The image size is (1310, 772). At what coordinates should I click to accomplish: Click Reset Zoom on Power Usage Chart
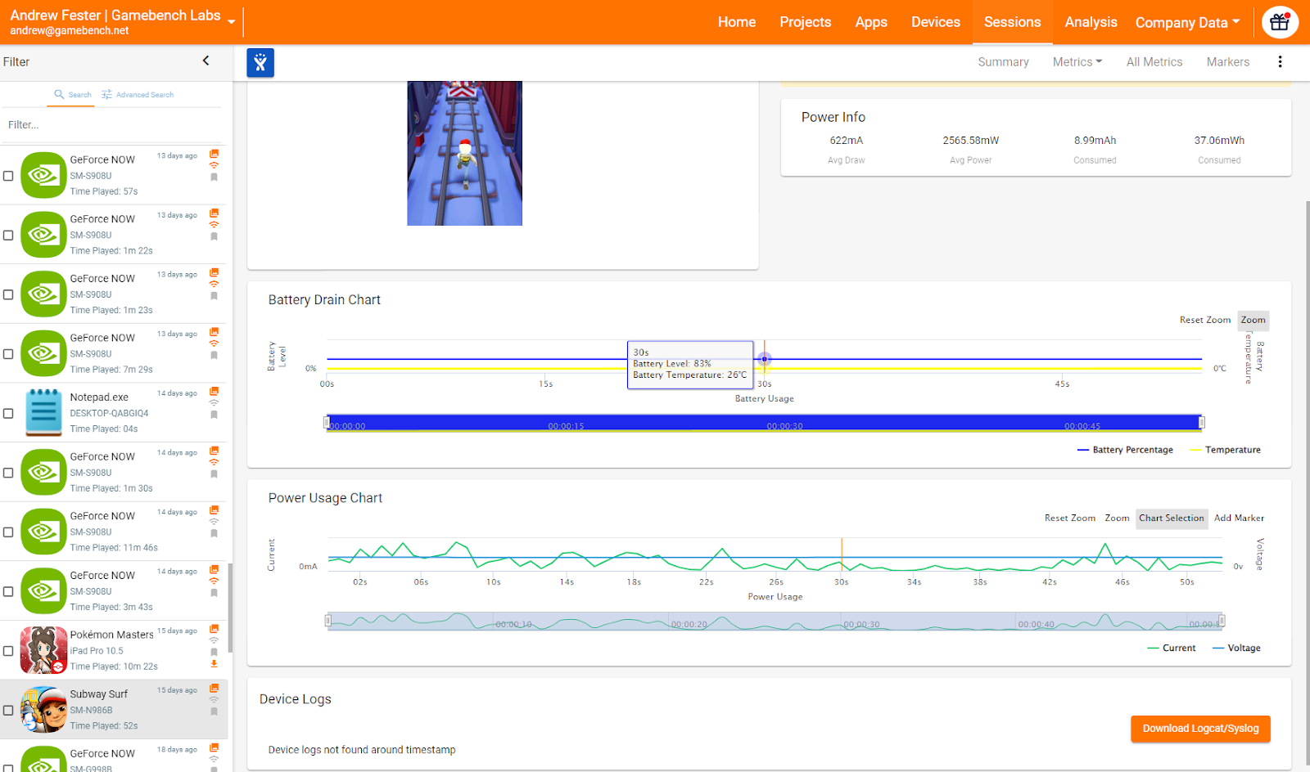(1069, 518)
